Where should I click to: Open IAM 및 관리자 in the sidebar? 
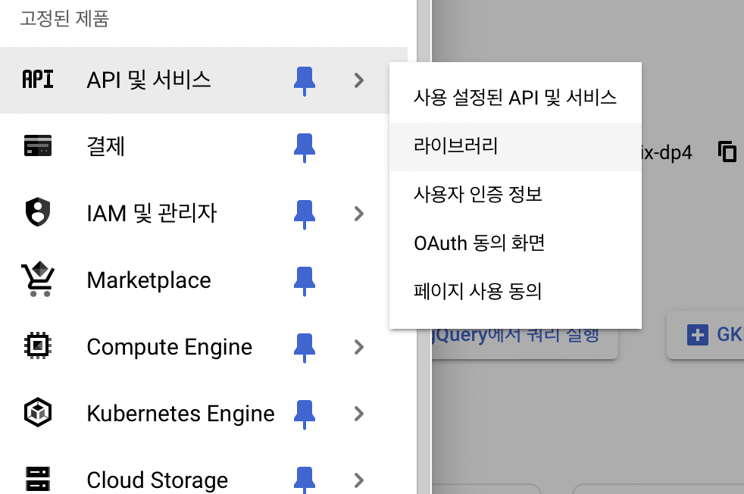pos(152,213)
